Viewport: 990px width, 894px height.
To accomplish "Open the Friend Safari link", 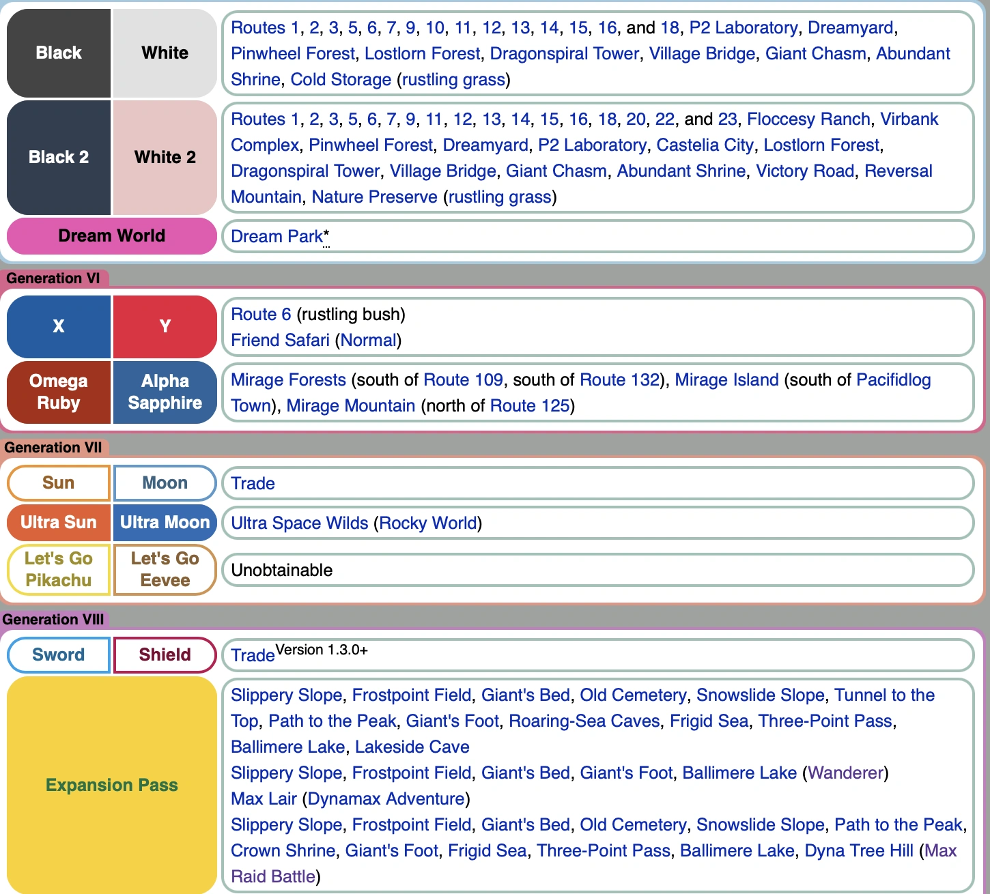I will (x=280, y=341).
